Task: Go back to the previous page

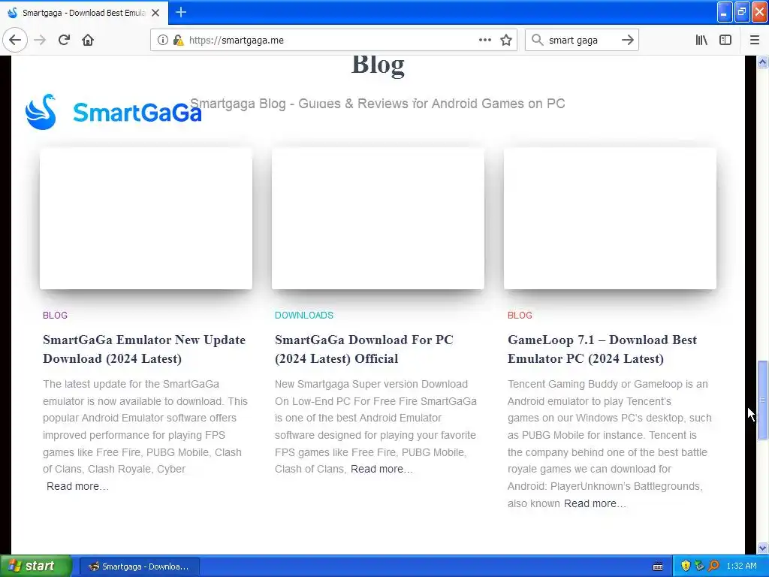Action: 15,41
